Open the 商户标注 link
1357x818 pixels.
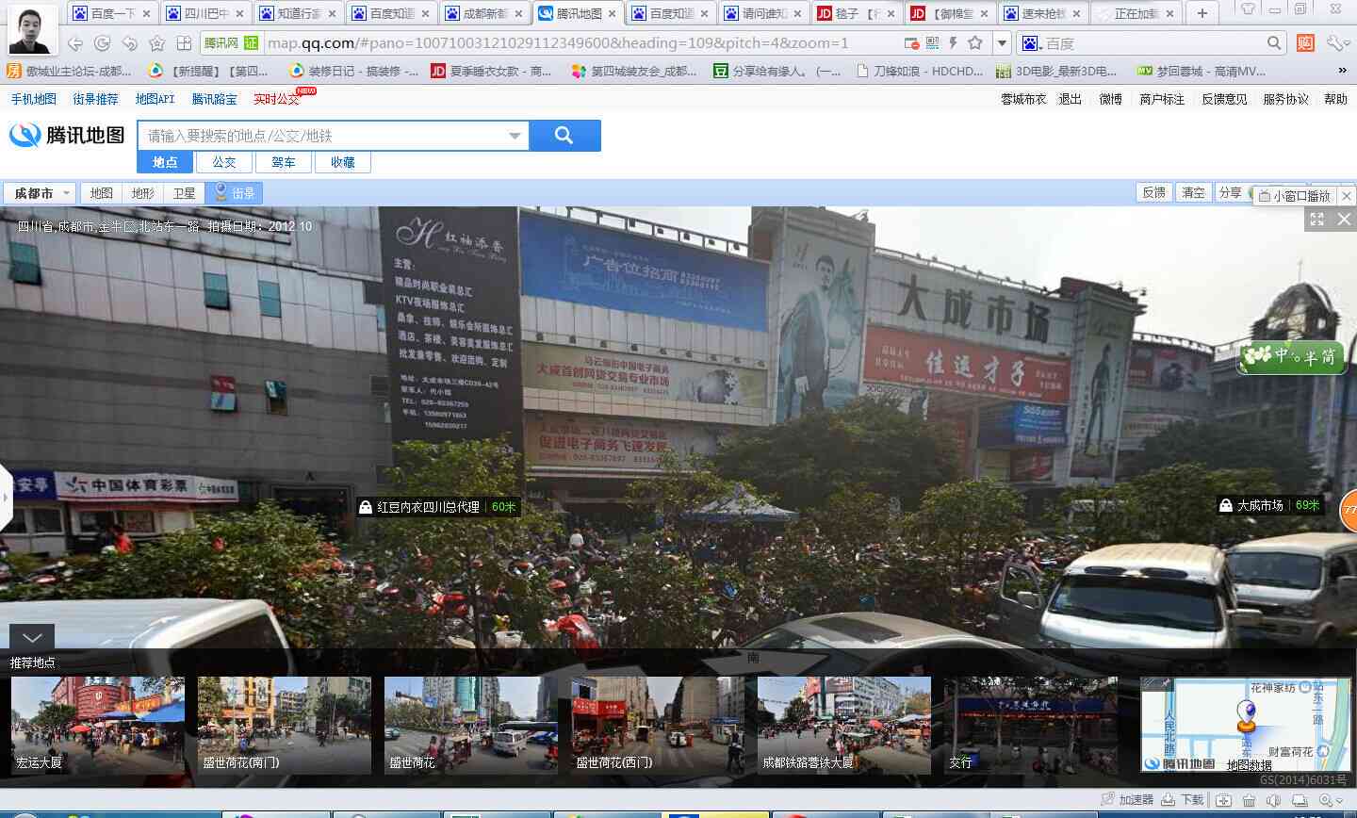pyautogui.click(x=1162, y=99)
